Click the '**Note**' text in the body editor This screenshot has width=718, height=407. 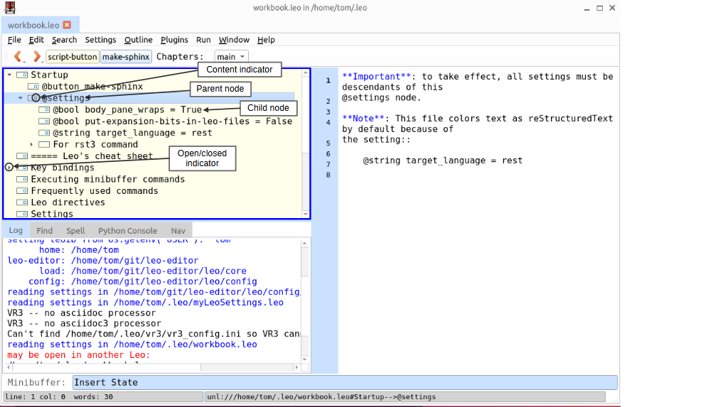point(363,119)
